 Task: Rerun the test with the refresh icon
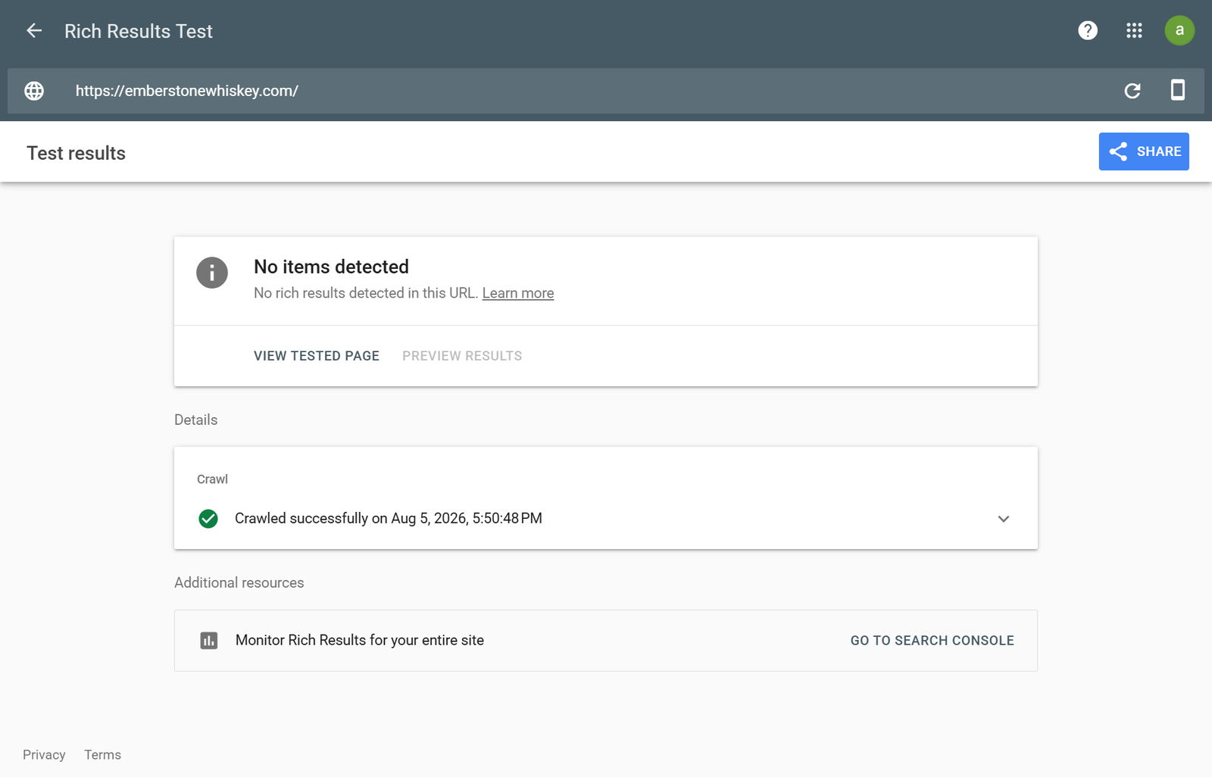(1132, 91)
